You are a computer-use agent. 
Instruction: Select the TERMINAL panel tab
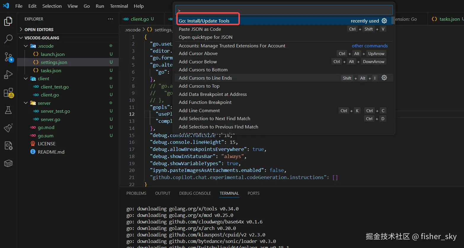tap(229, 193)
